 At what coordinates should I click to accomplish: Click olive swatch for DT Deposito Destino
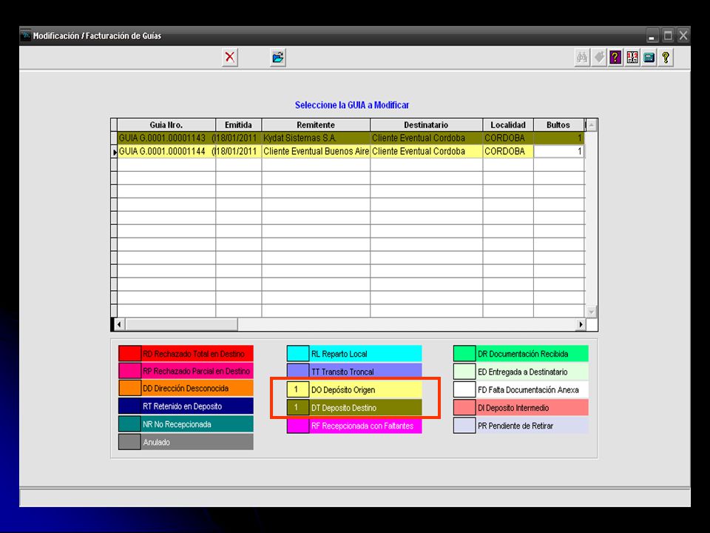click(x=298, y=407)
